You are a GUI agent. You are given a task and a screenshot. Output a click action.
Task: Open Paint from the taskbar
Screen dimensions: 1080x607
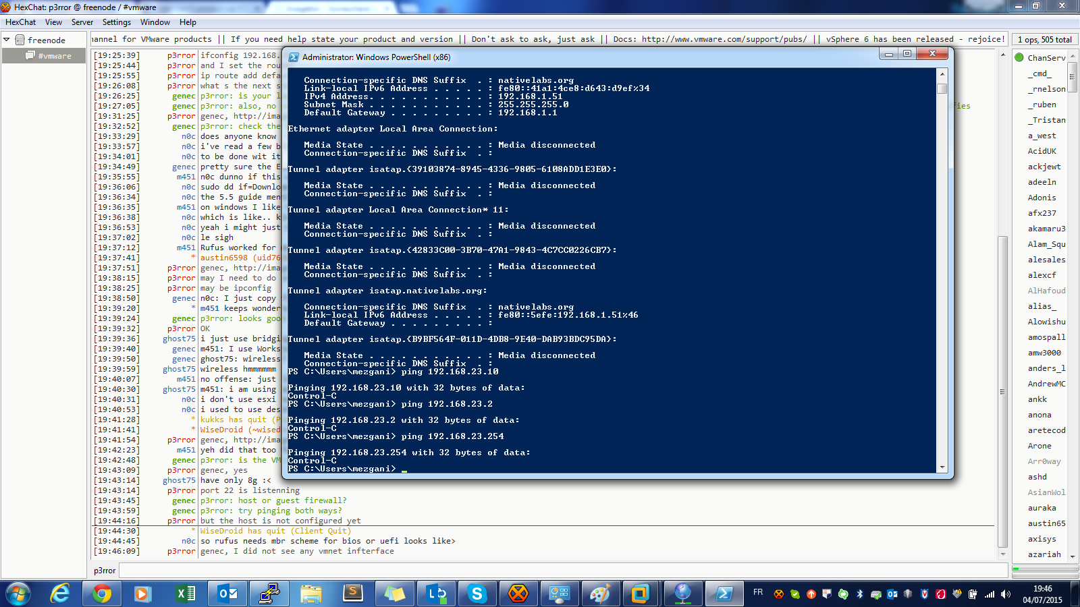(599, 594)
